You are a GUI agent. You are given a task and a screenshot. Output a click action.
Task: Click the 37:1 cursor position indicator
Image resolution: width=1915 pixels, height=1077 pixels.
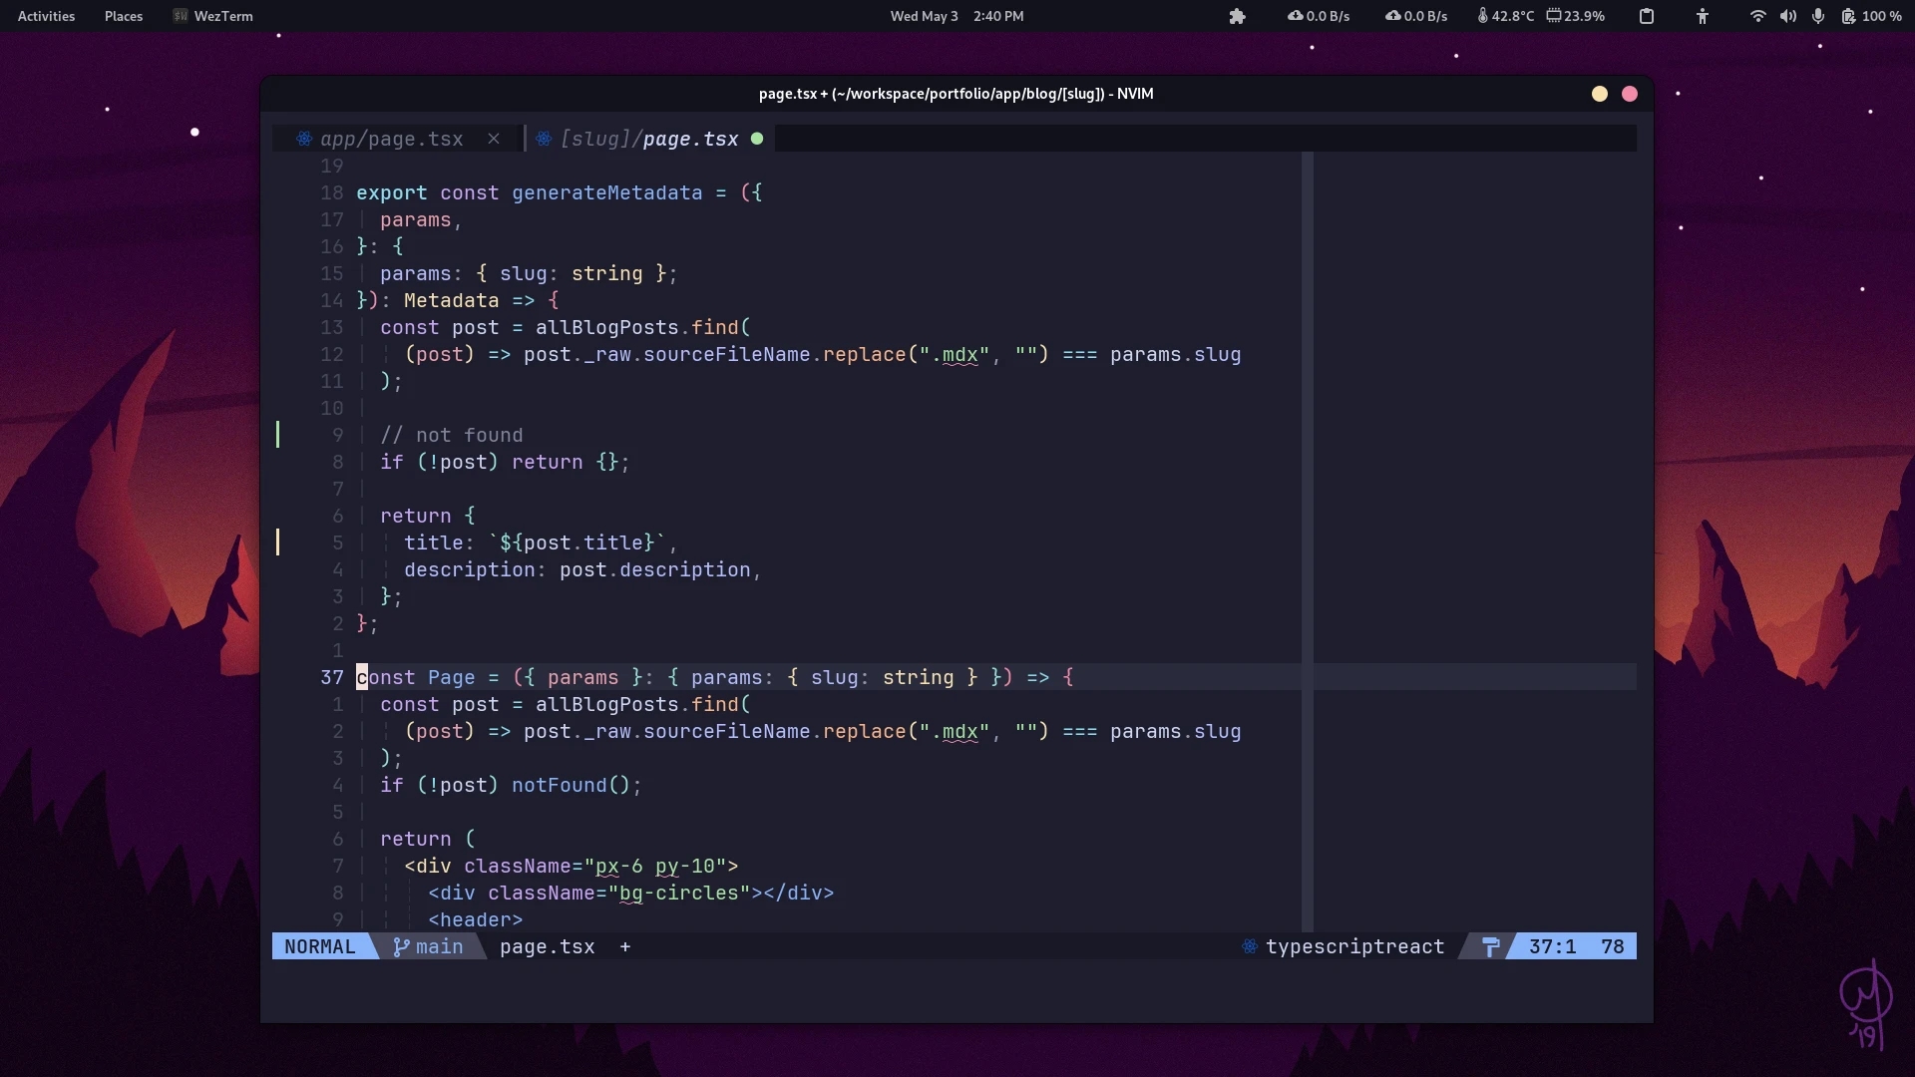(1553, 946)
